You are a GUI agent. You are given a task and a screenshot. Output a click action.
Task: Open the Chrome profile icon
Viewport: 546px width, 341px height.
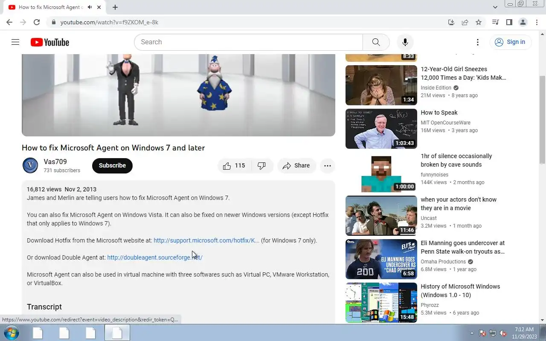523,22
